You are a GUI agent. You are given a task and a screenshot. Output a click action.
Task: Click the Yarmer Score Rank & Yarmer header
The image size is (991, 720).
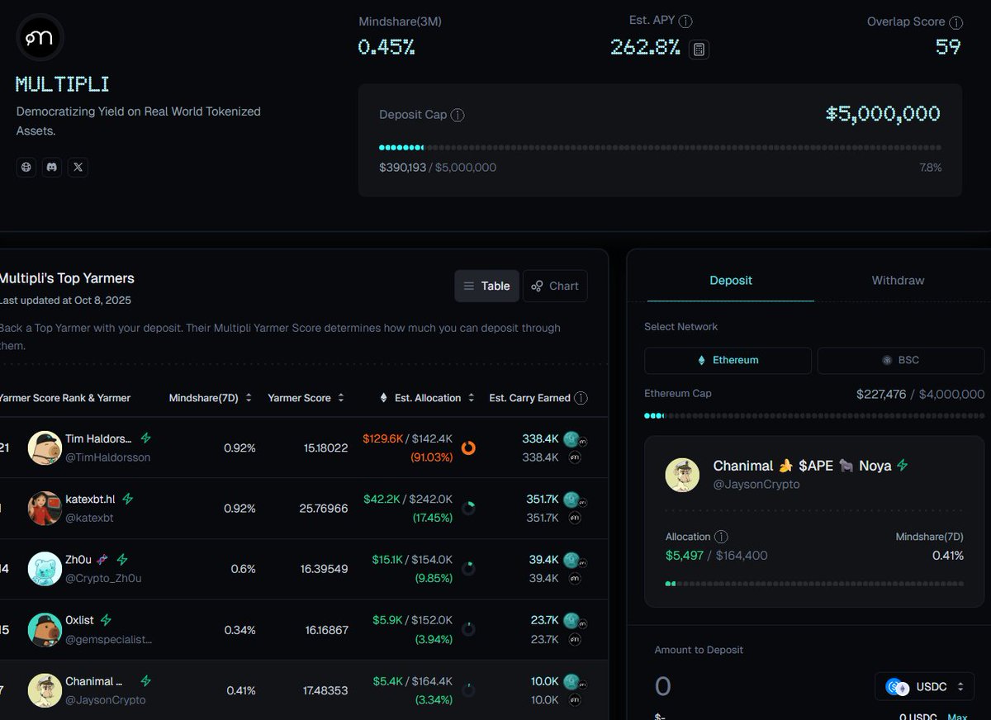pos(65,398)
